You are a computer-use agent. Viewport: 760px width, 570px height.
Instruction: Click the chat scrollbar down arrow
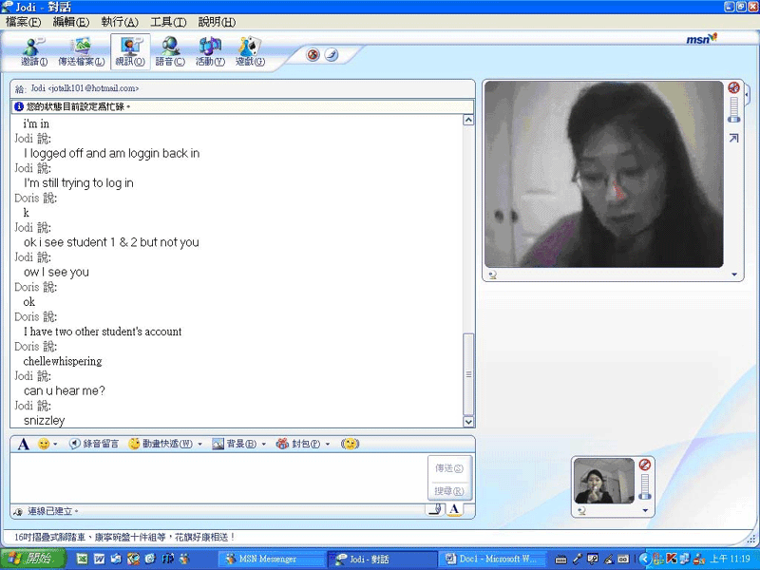[468, 422]
